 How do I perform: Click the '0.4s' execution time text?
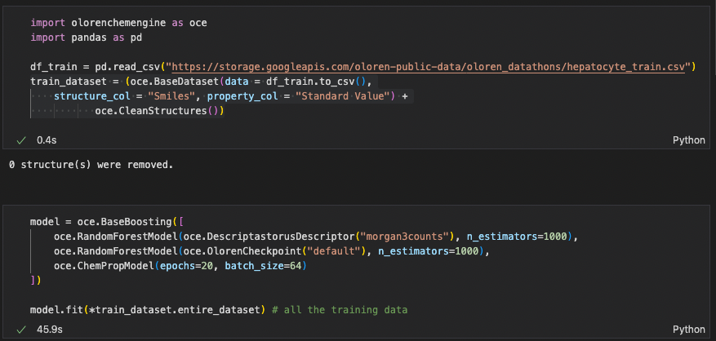pos(47,140)
